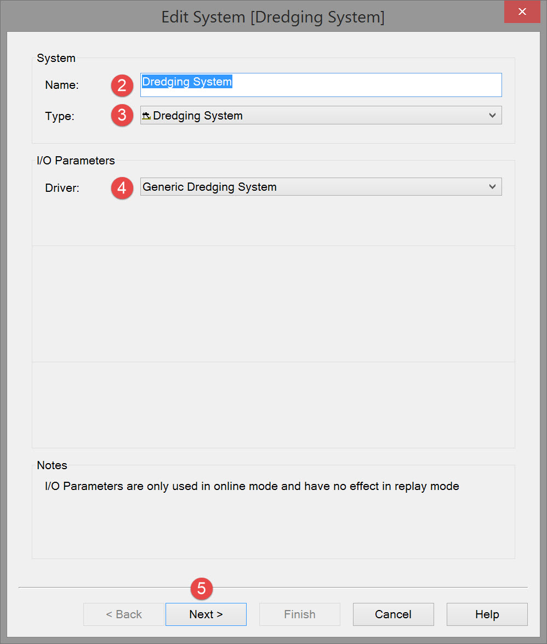Click the "Name:" label

point(62,85)
